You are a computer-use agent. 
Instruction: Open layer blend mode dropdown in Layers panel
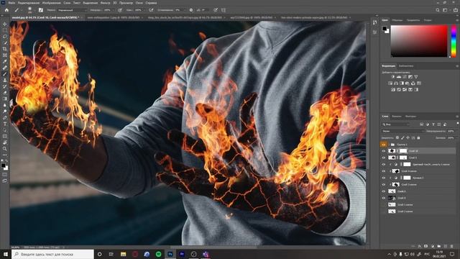402,131
